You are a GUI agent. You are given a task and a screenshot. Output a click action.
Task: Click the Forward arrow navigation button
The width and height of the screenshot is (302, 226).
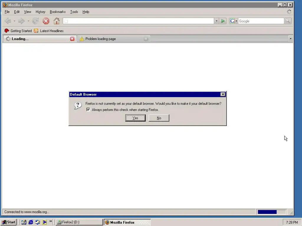pos(21,21)
